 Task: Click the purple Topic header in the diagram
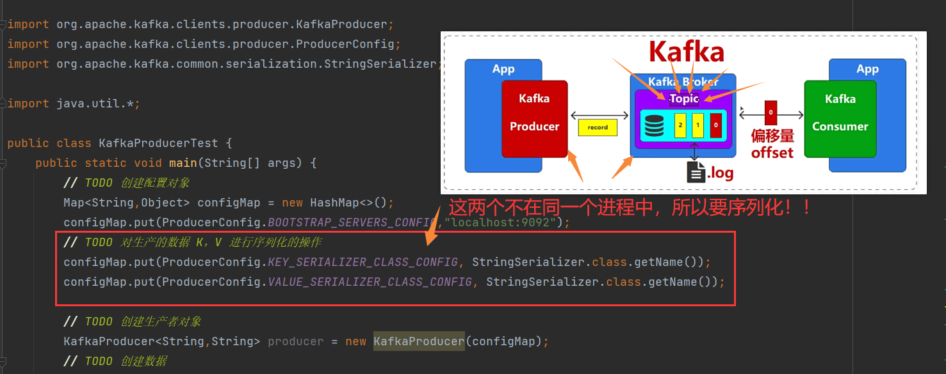(x=683, y=98)
